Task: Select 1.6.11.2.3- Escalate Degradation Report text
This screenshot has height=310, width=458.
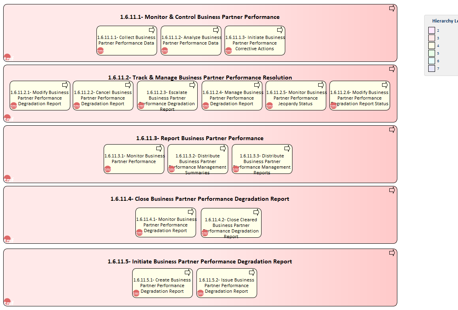Action: (167, 101)
